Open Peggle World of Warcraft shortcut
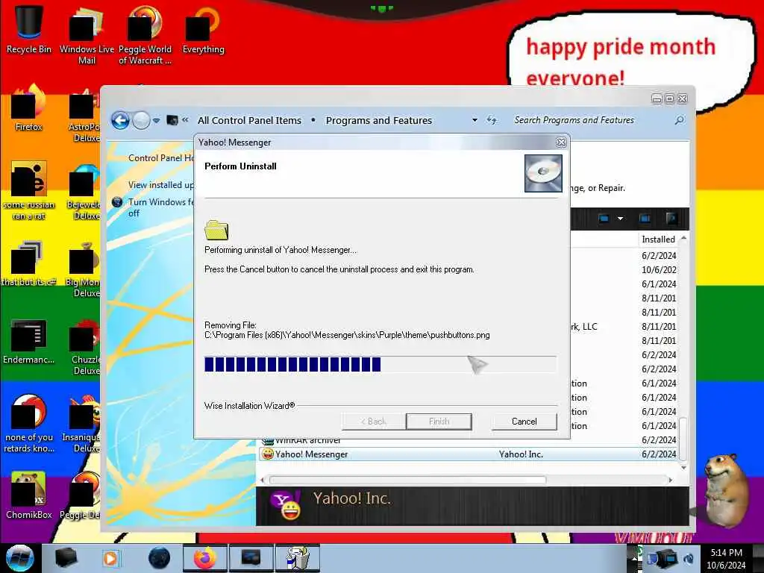Image resolution: width=764 pixels, height=573 pixels. pyautogui.click(x=145, y=35)
